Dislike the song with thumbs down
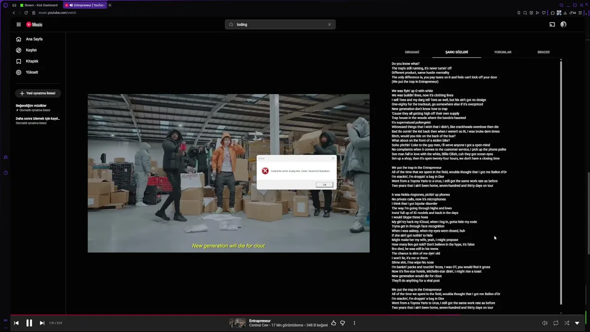590x332 pixels. pos(342,323)
